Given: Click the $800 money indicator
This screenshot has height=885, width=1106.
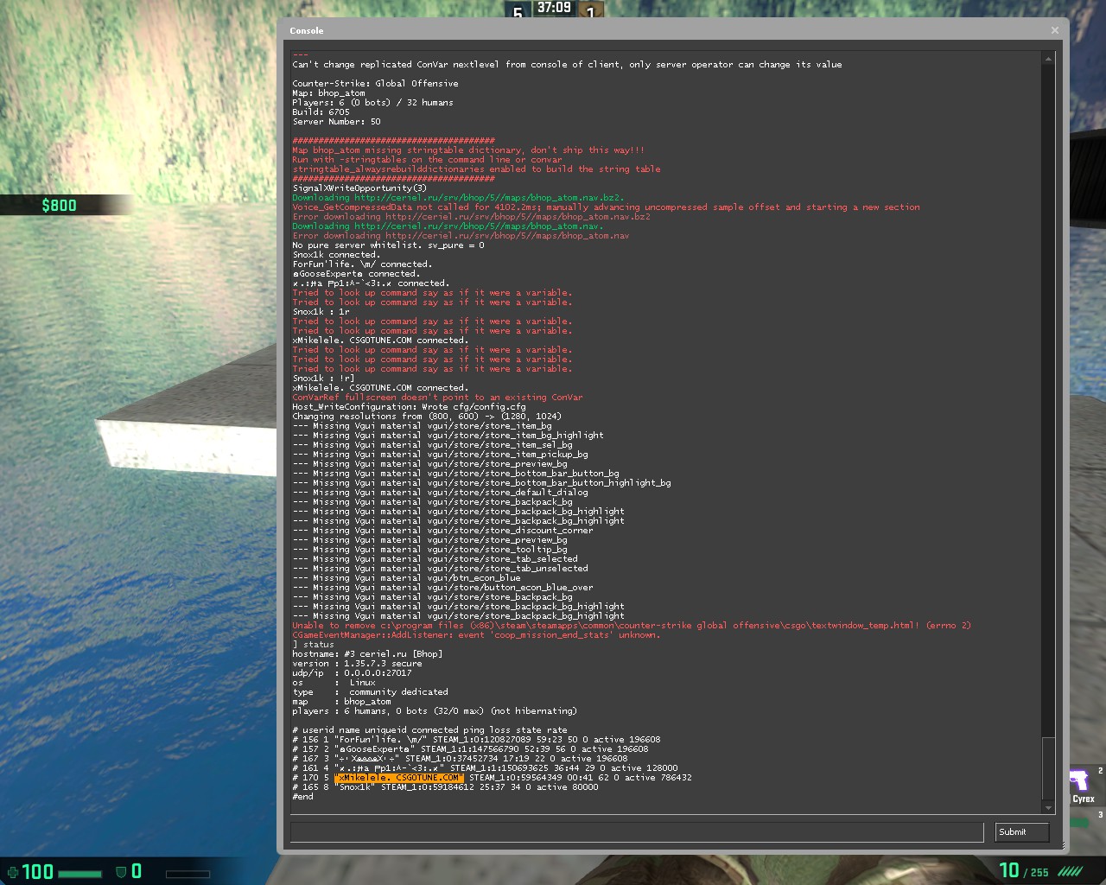Looking at the screenshot, I should click(59, 205).
